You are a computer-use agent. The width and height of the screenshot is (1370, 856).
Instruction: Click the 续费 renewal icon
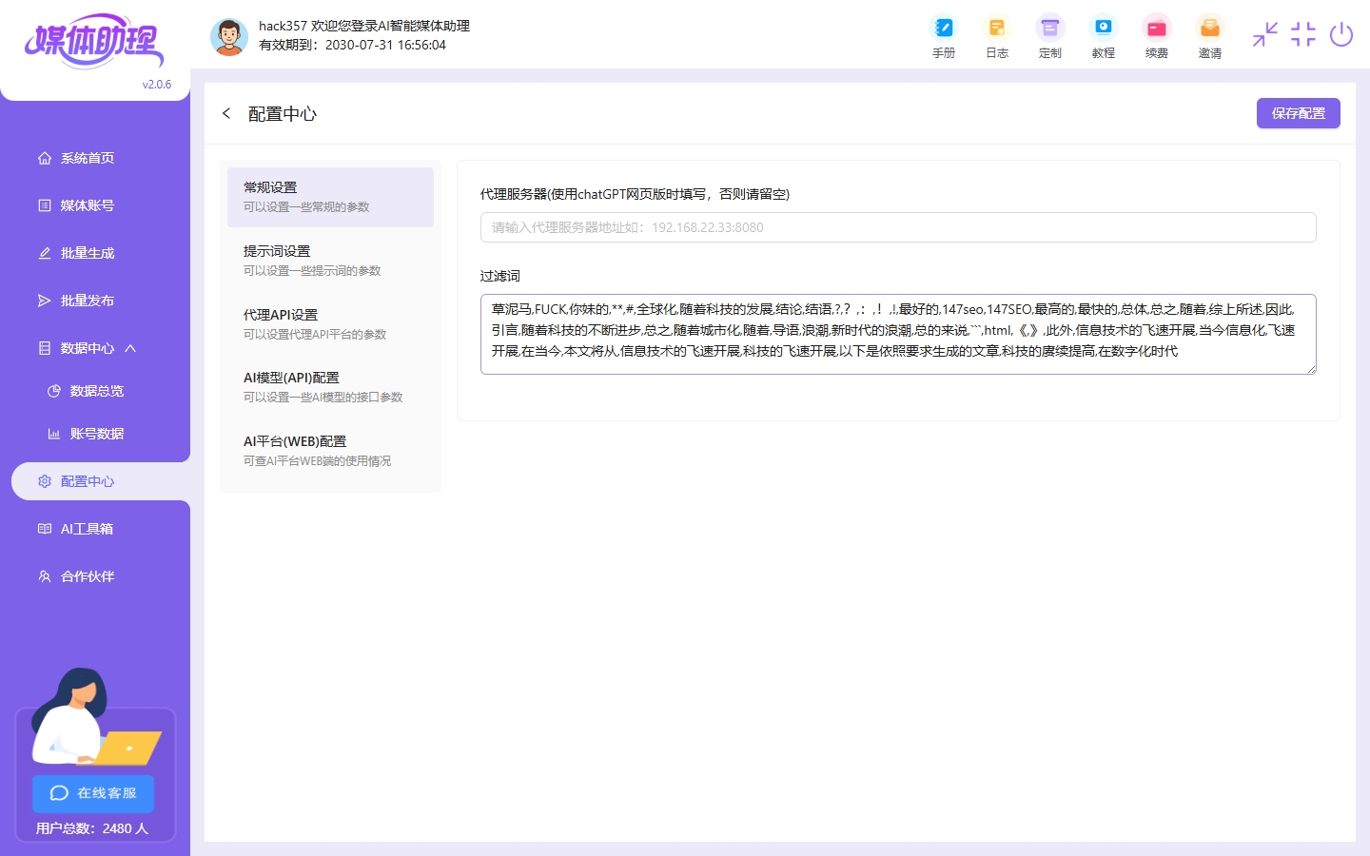(x=1156, y=36)
